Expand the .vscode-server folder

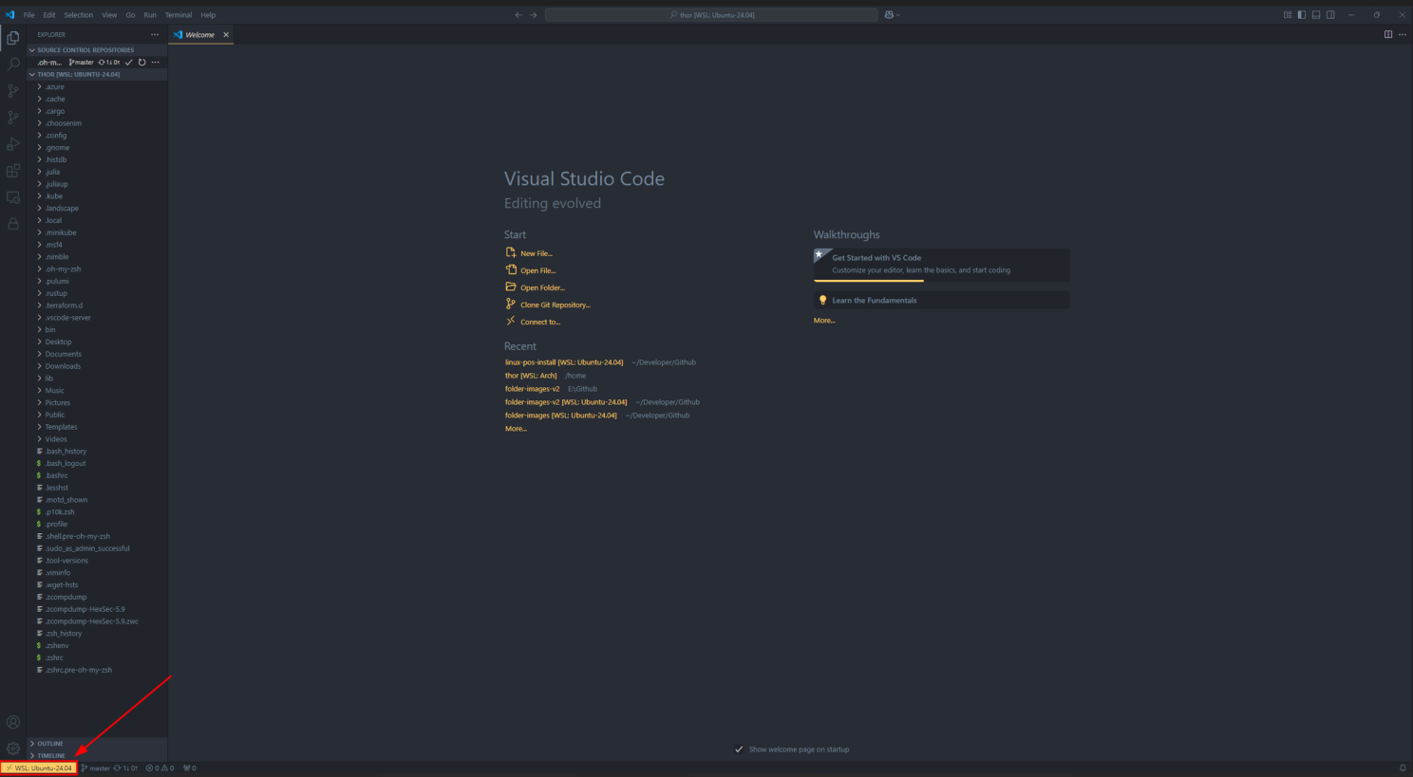[x=97, y=318]
